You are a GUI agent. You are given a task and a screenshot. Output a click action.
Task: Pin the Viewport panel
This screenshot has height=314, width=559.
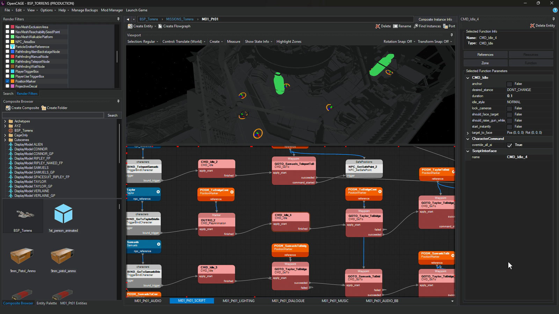coord(452,35)
